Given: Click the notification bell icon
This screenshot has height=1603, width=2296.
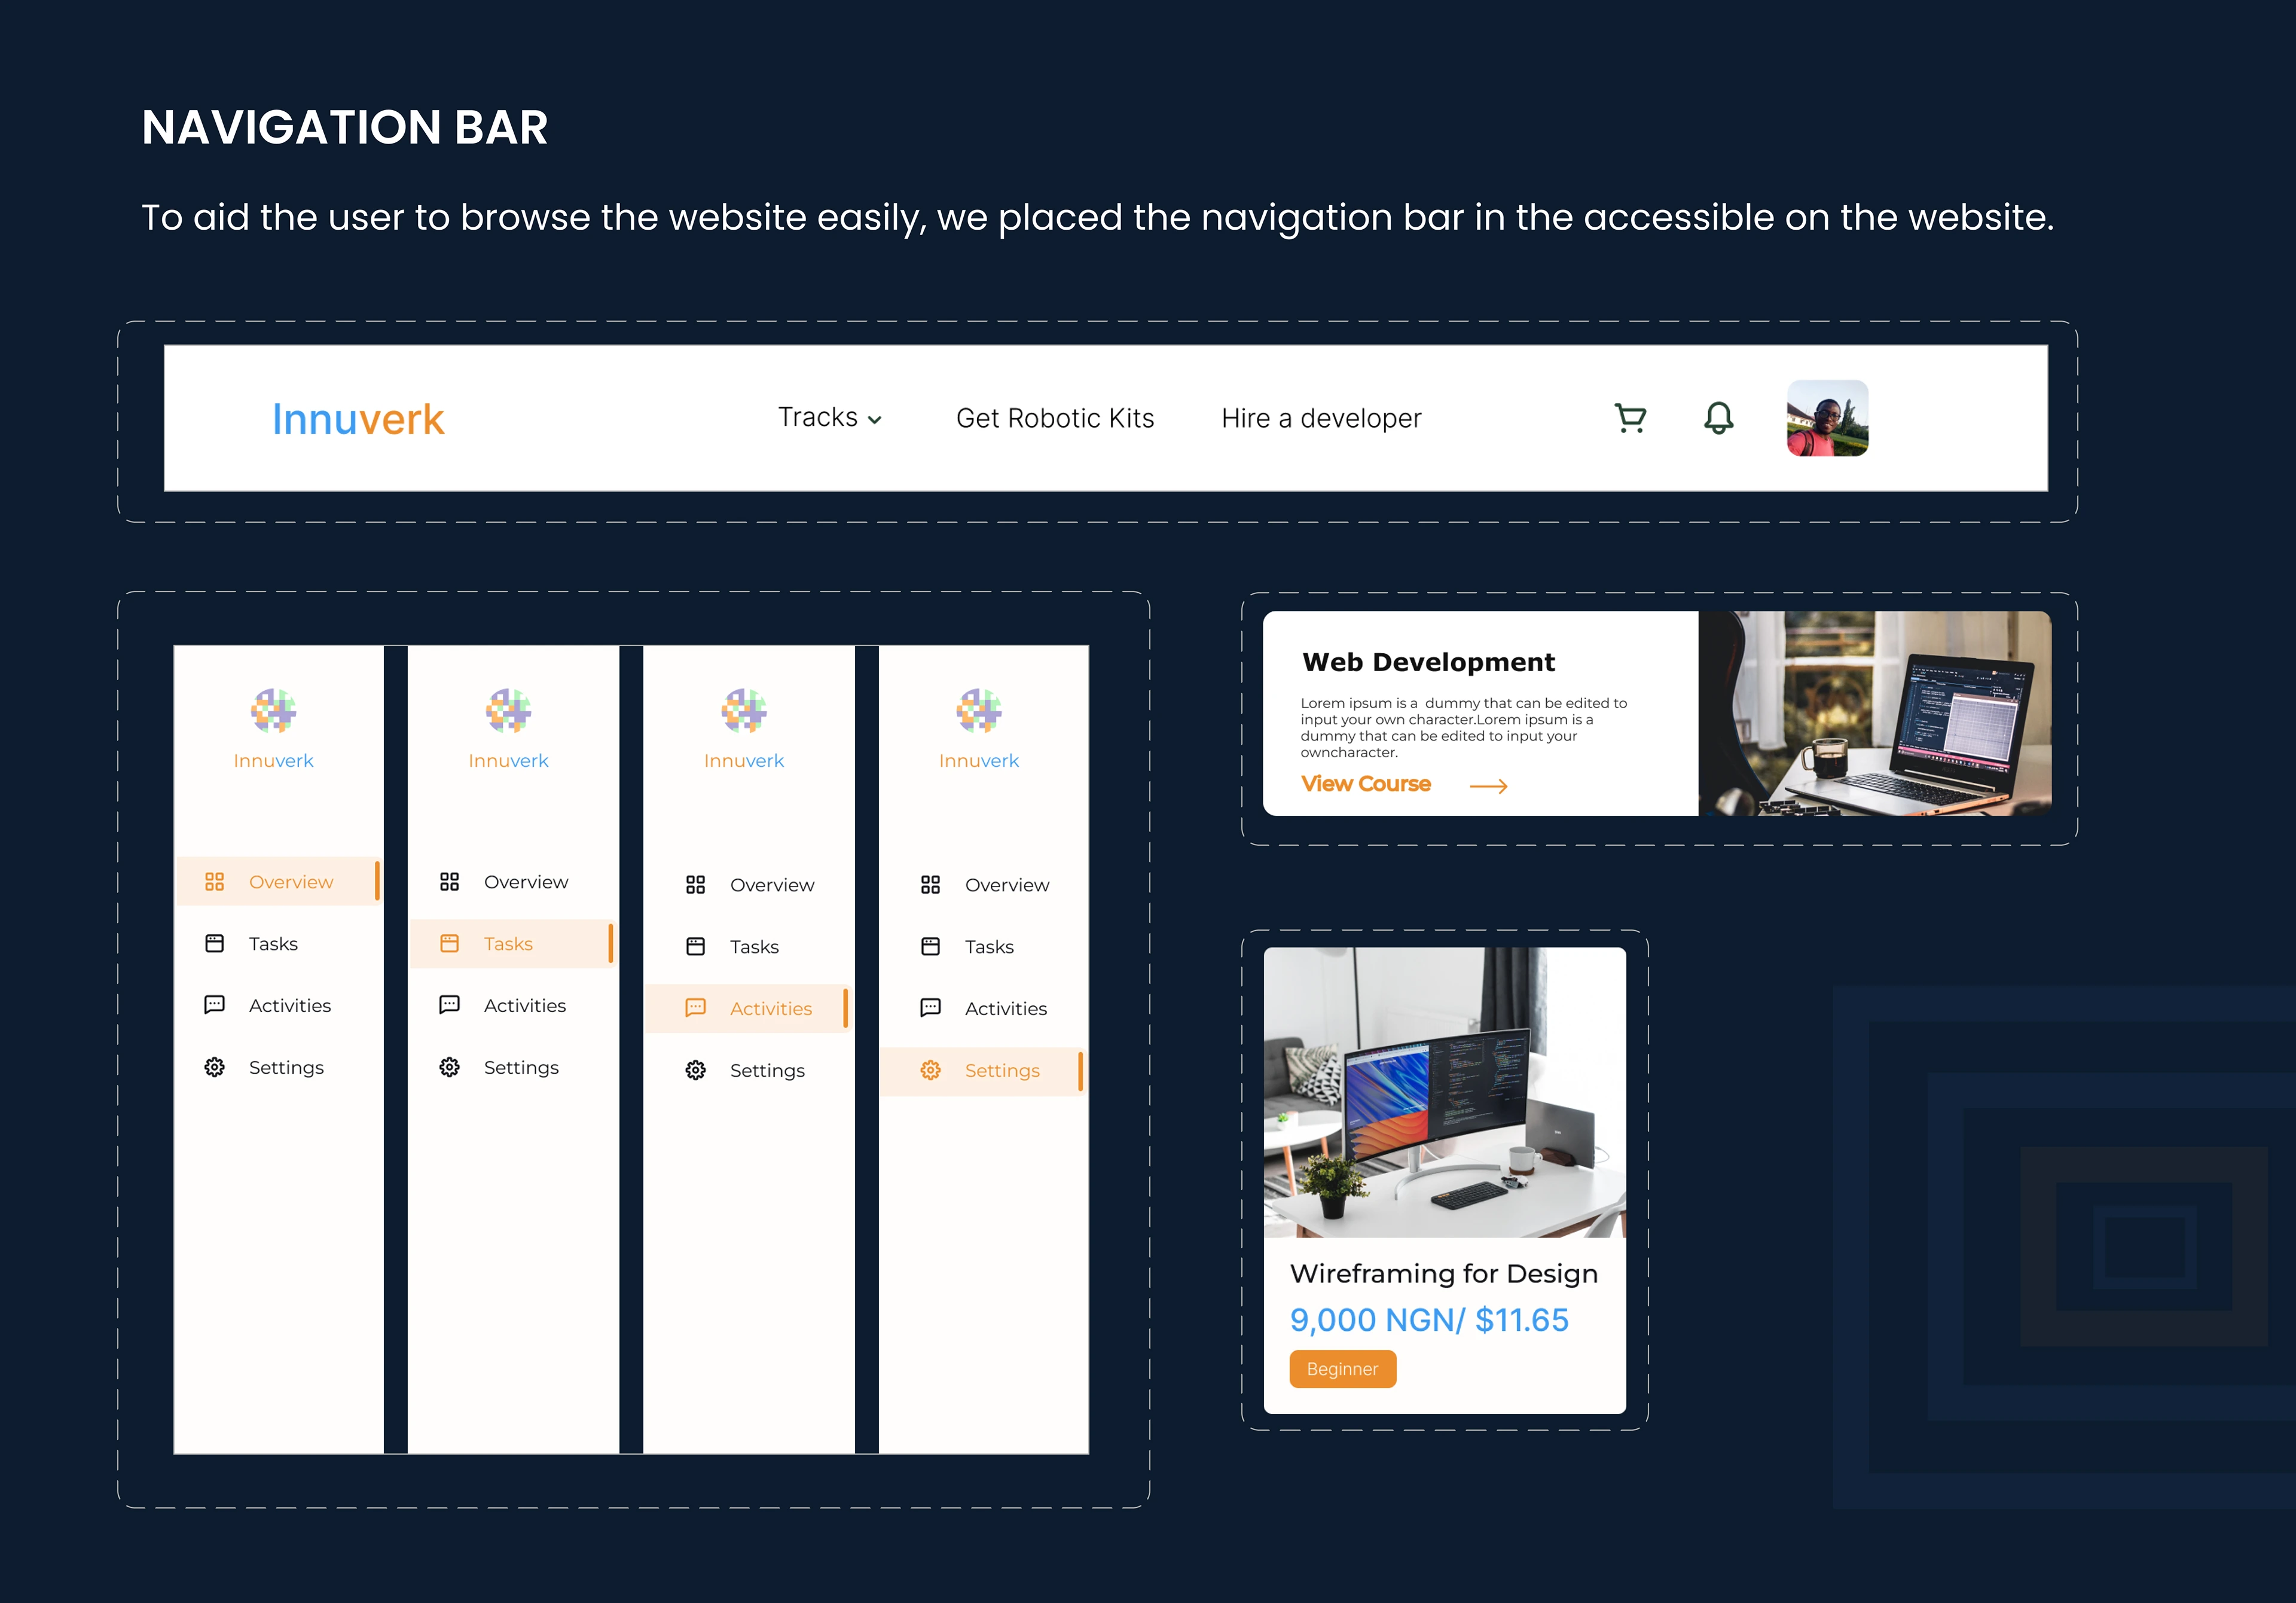Looking at the screenshot, I should click(x=1718, y=418).
